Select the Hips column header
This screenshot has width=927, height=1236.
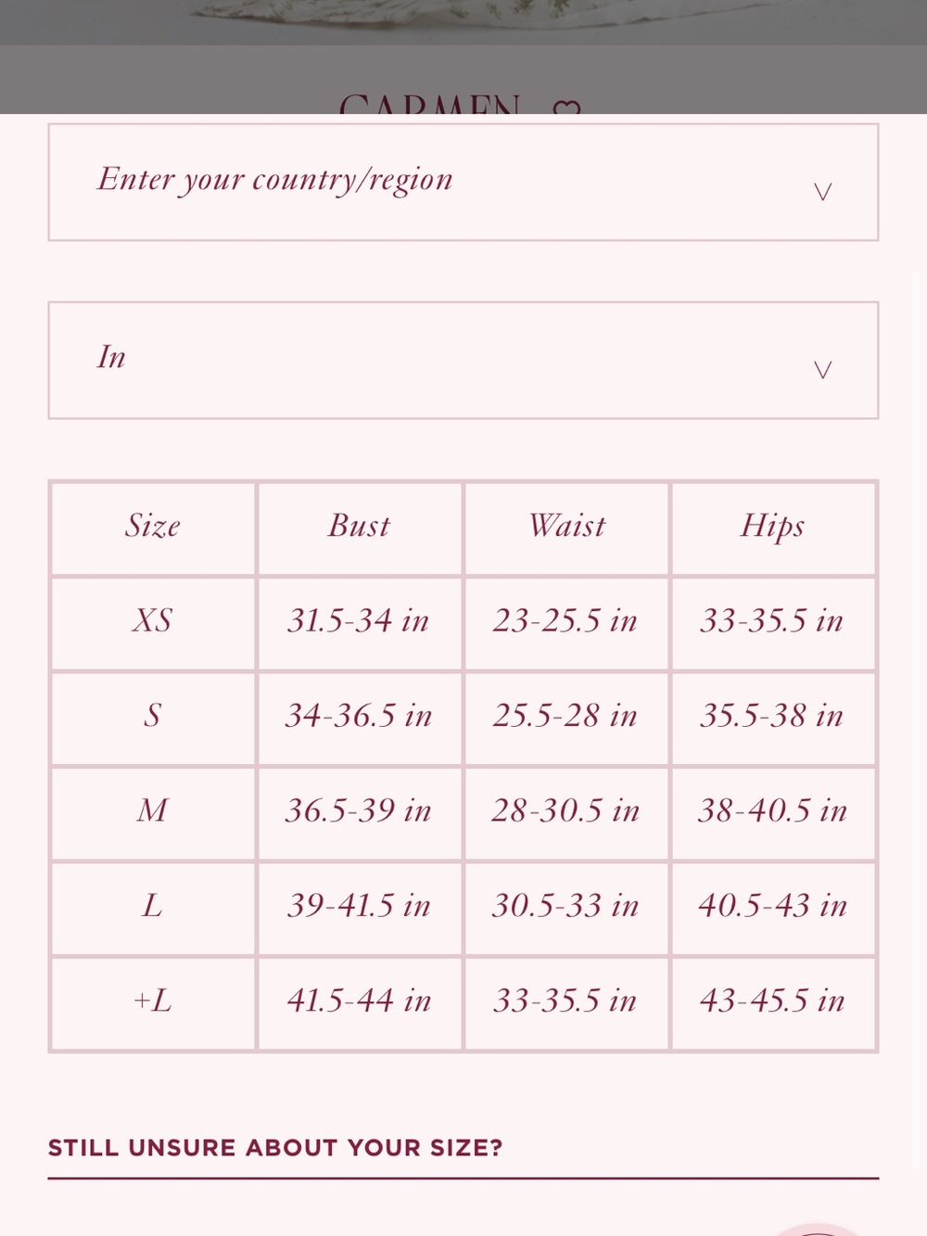pos(772,527)
